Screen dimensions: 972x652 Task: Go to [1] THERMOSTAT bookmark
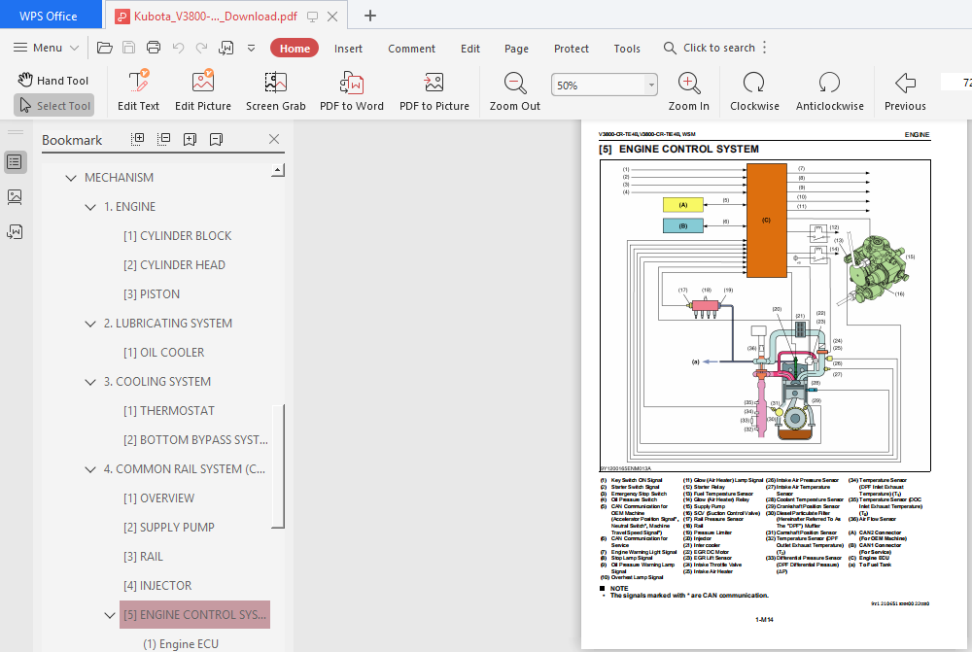(168, 410)
